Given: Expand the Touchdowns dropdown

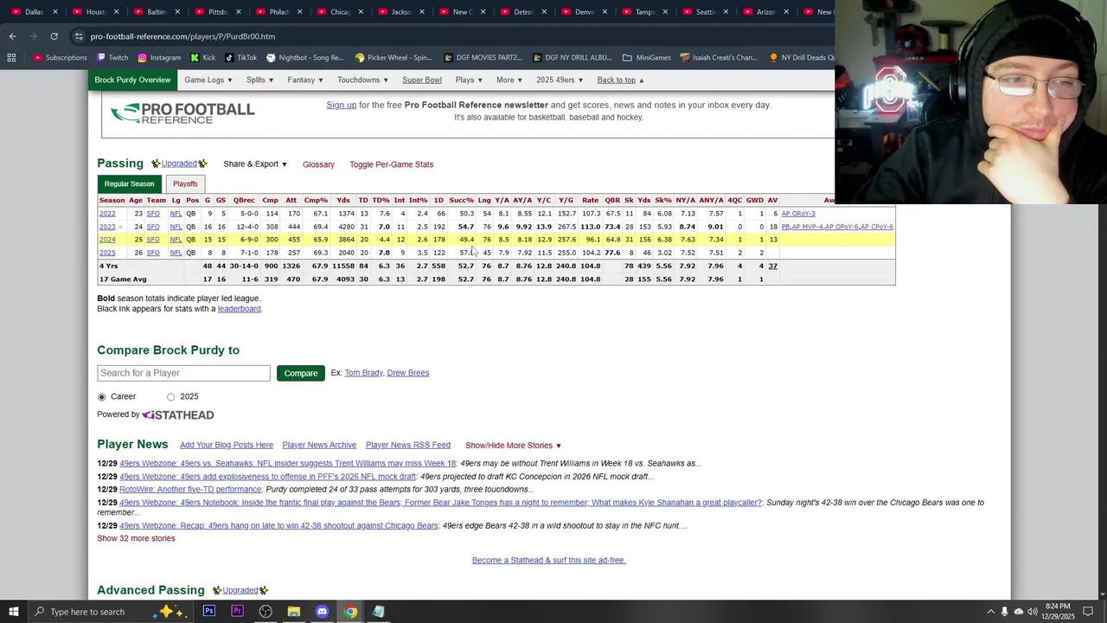Looking at the screenshot, I should click(363, 80).
